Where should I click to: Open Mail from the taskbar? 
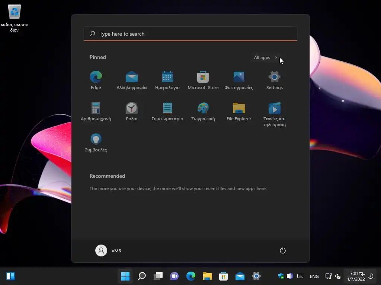tap(240, 276)
